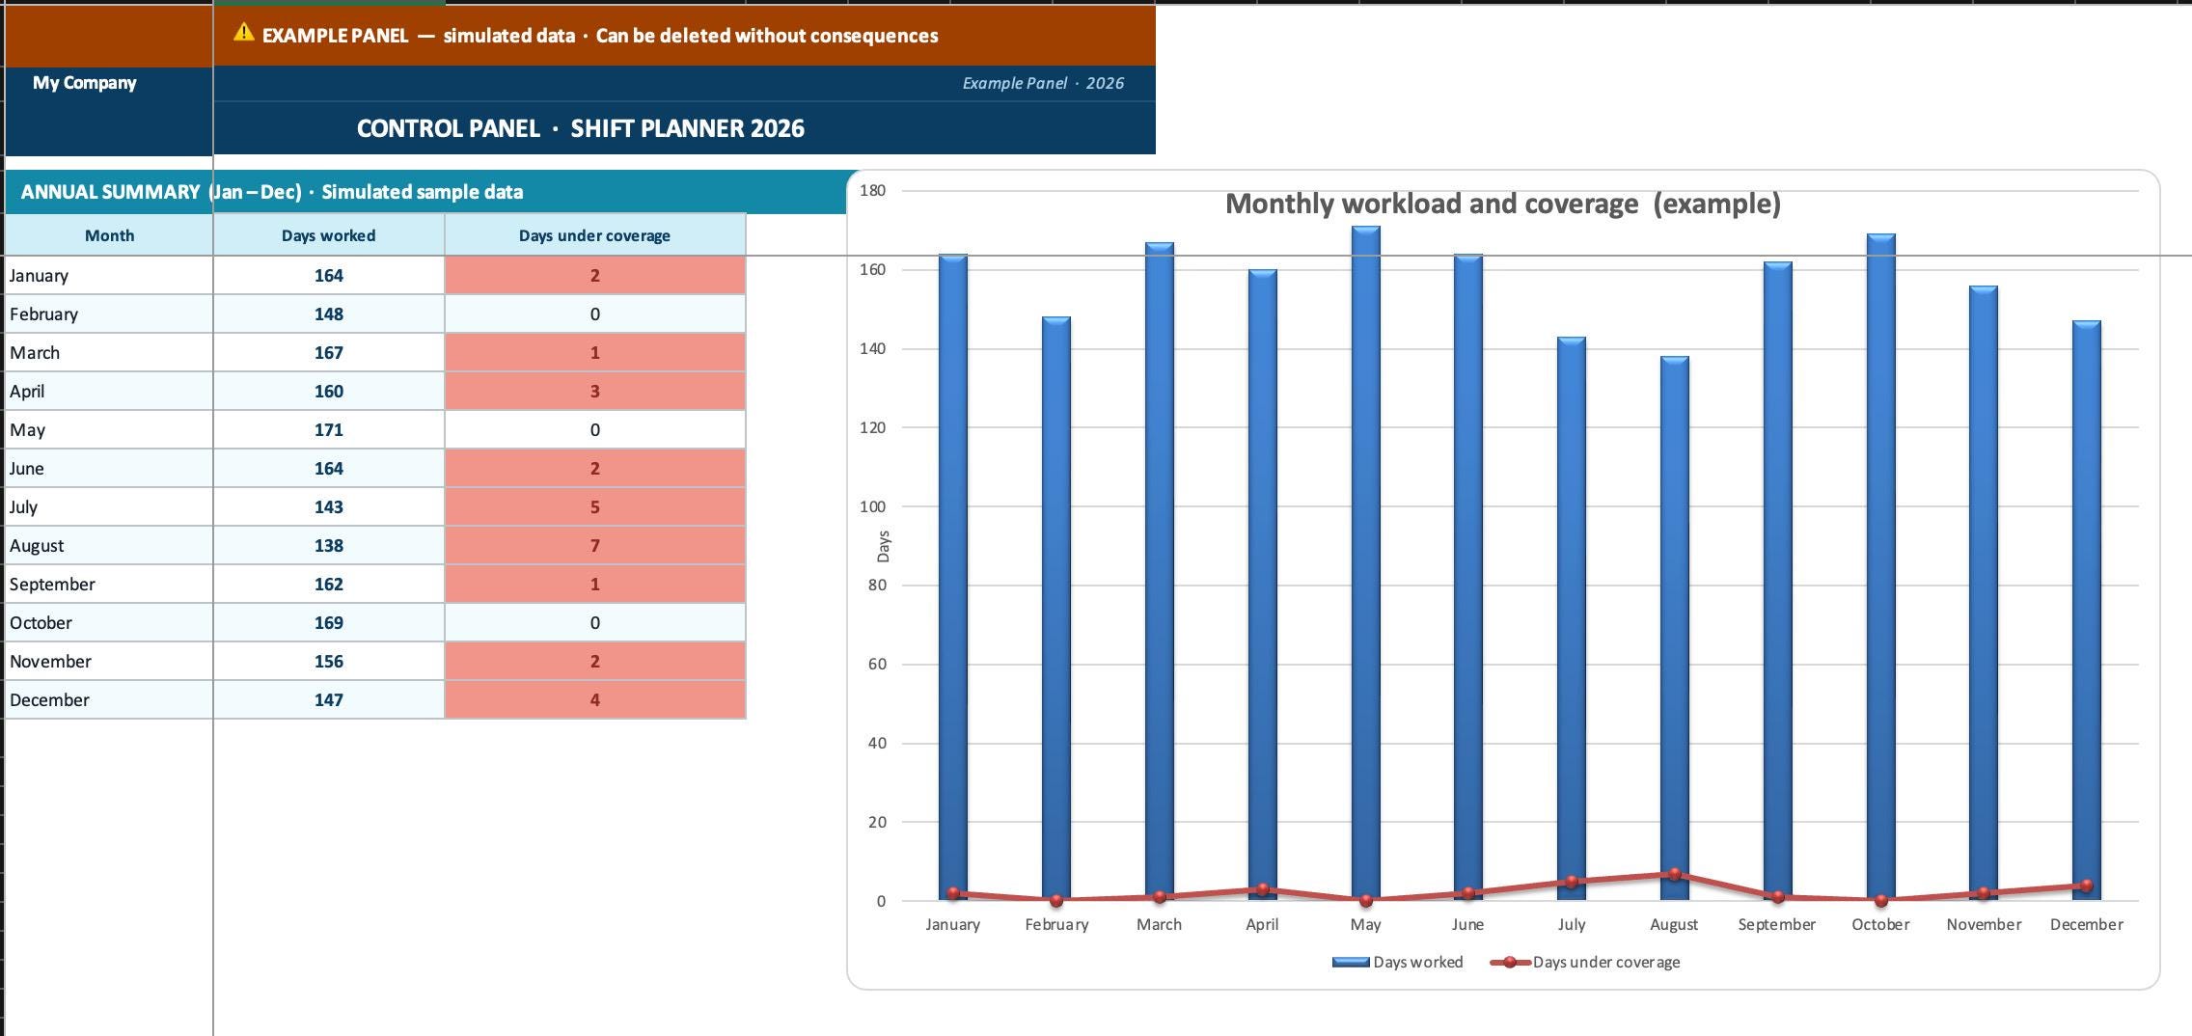Click the days worked value 143
The height and width of the screenshot is (1036, 2192).
(329, 507)
